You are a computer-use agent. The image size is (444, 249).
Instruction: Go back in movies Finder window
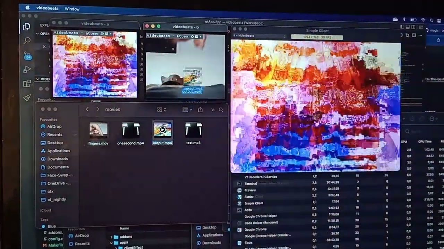pos(87,109)
